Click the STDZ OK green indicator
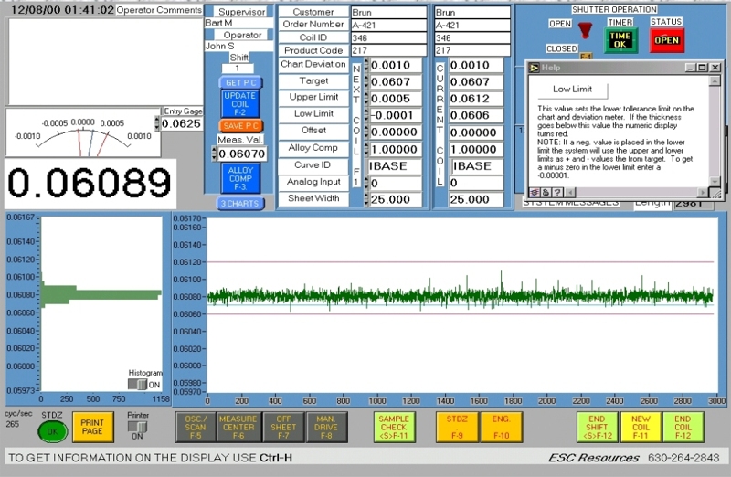Viewport: 731px width, 477px height. (x=52, y=430)
